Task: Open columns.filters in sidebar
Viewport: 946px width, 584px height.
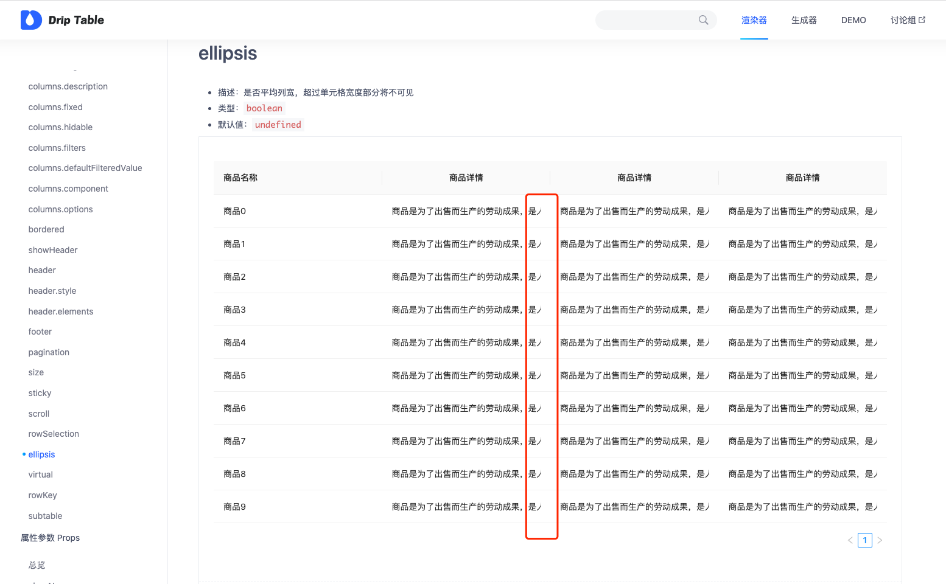Action: point(57,148)
